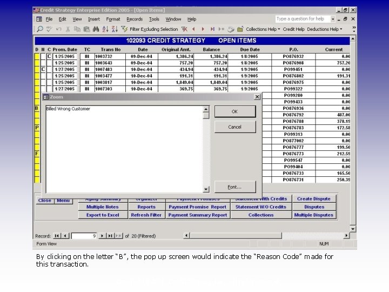Image resolution: width=389 pixels, height=292 pixels.
Task: Click the filter by selection funnel icon
Action: pyautogui.click(x=124, y=29)
